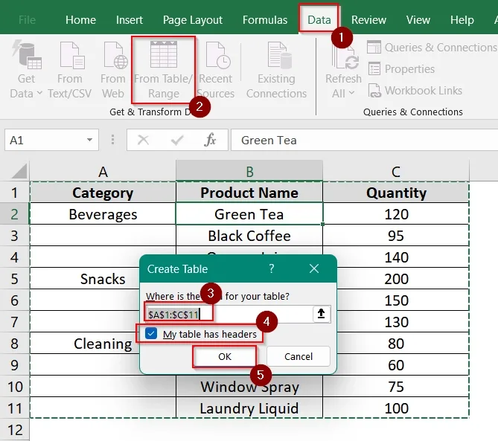Select the Green Tea cell
This screenshot has width=498, height=441.
point(249,214)
